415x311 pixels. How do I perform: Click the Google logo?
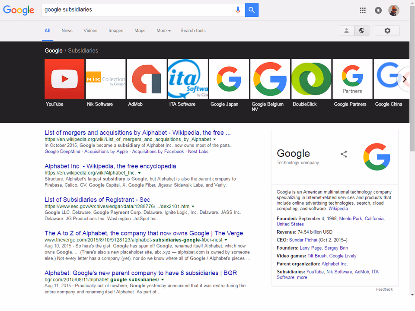(19, 10)
